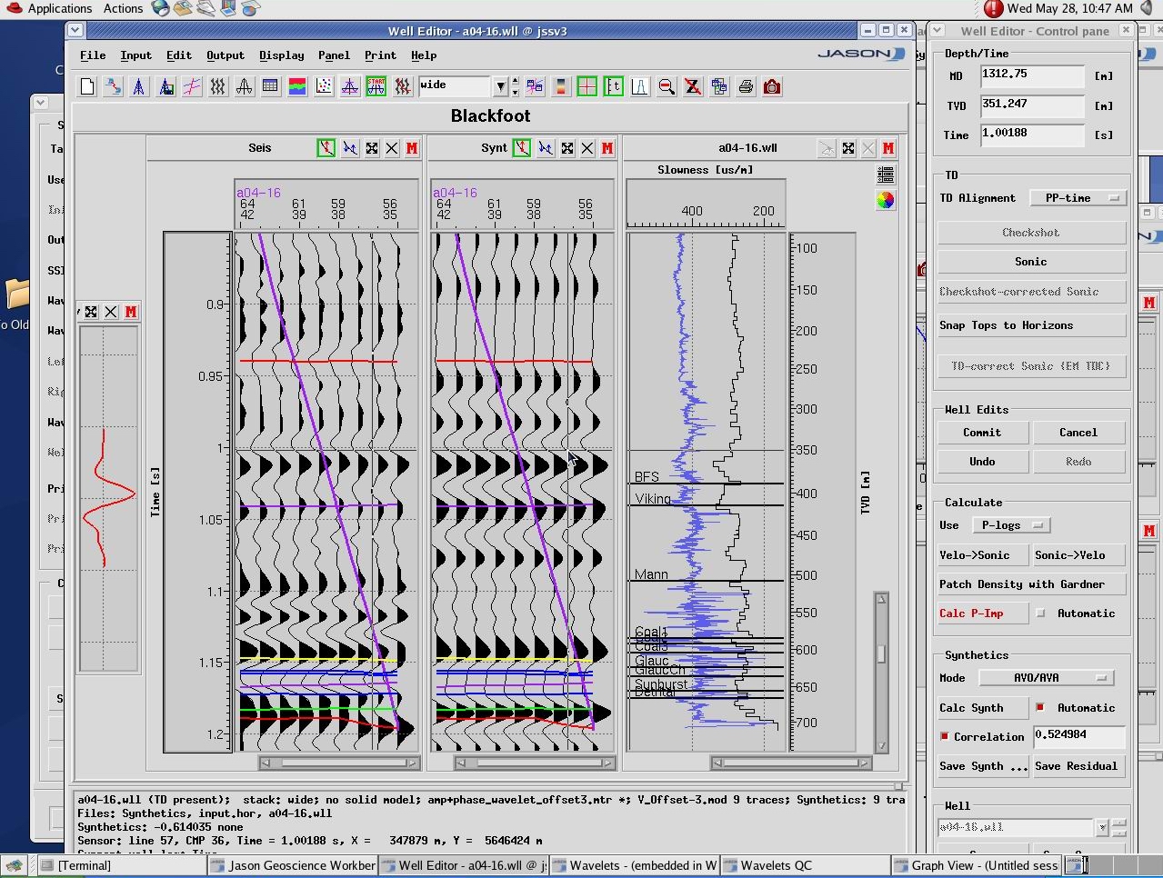Screen dimensions: 1163x878
Task: Click the horizontal scrollbar under Seis panel
Action: (339, 763)
